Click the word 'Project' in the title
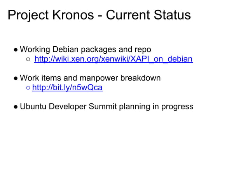The height and width of the screenshot is (186, 248). coord(27,15)
